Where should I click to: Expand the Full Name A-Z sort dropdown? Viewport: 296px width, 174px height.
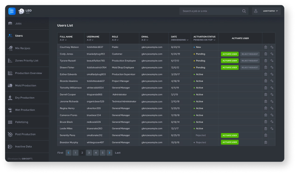coord(63,40)
